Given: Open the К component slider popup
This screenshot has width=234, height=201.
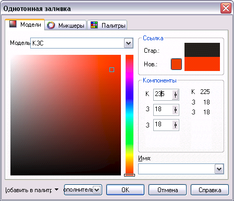Looking at the screenshot, I should pos(175,94).
